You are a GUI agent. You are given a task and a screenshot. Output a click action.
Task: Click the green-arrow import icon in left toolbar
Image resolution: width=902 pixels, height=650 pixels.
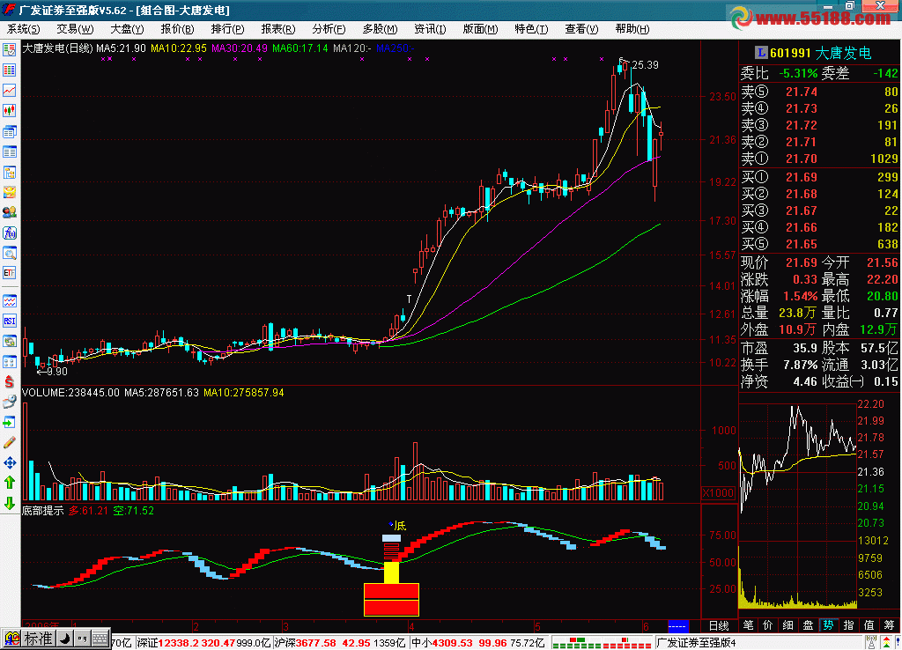[9, 422]
